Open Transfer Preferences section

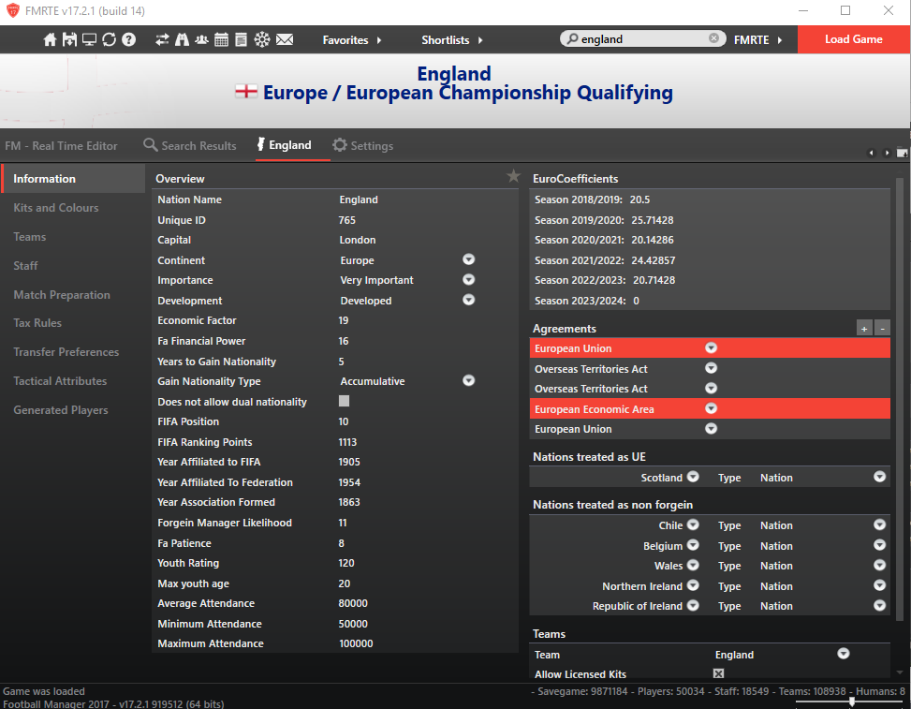click(x=66, y=351)
